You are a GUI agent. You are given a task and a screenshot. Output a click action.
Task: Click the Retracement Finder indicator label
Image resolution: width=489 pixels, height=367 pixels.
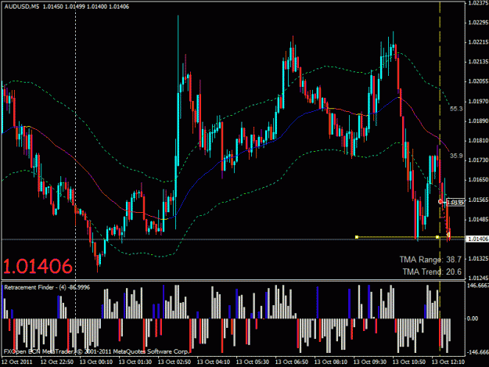pyautogui.click(x=47, y=287)
